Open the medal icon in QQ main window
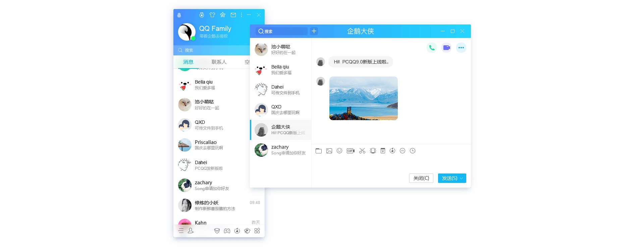Screen dimensions: 644x248 click(202, 15)
